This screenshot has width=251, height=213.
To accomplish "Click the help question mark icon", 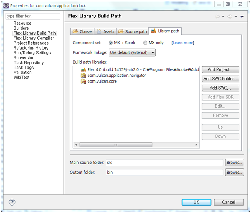I will (12, 202).
